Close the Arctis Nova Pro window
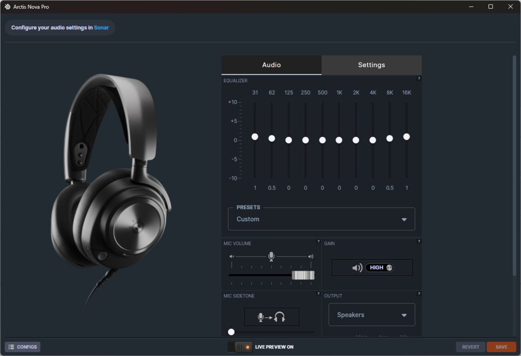 coord(510,7)
